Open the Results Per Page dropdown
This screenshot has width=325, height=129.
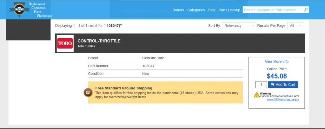coord(295,26)
